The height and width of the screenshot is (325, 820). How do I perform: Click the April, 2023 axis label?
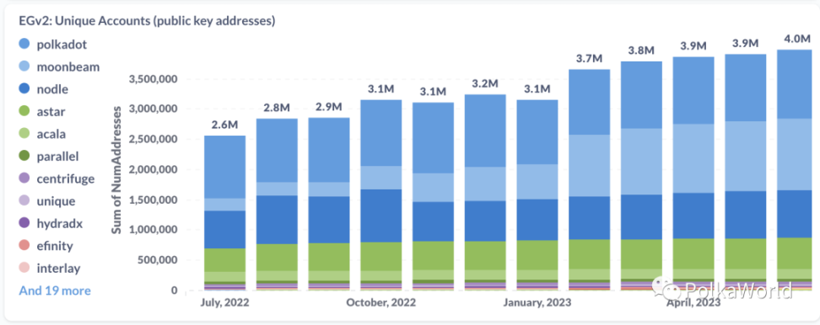pyautogui.click(x=693, y=303)
